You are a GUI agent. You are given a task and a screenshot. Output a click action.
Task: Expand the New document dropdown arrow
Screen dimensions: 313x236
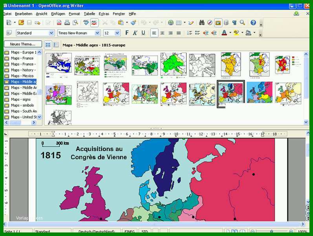[x=15, y=22]
